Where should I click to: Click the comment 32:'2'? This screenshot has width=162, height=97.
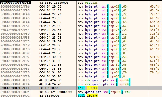pos(155,34)
